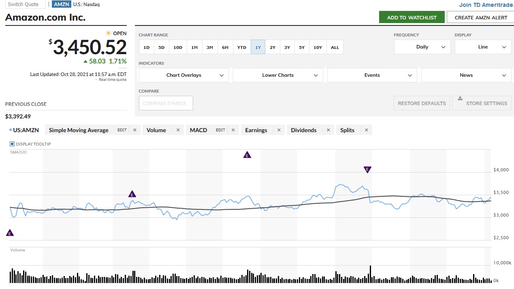Image resolution: width=514 pixels, height=289 pixels.
Task: Open the Join TD Ameritrade link
Action: pos(486,5)
